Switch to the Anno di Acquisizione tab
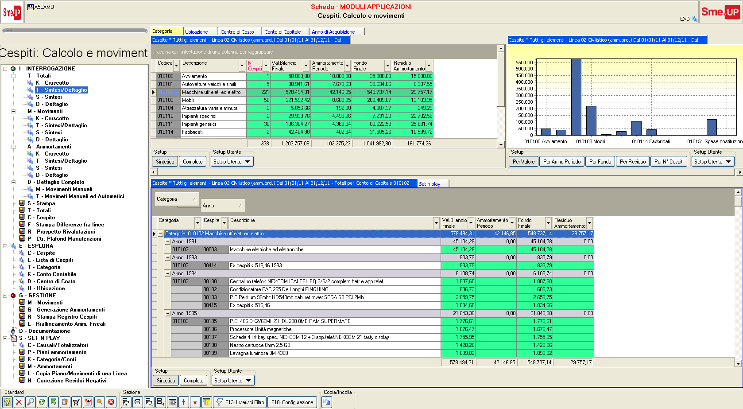This screenshot has width=743, height=409. [333, 32]
